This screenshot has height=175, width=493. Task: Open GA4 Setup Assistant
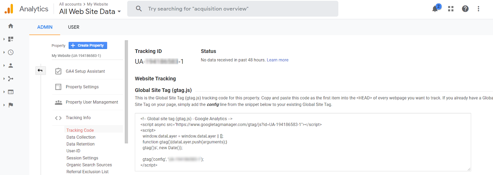click(x=85, y=71)
